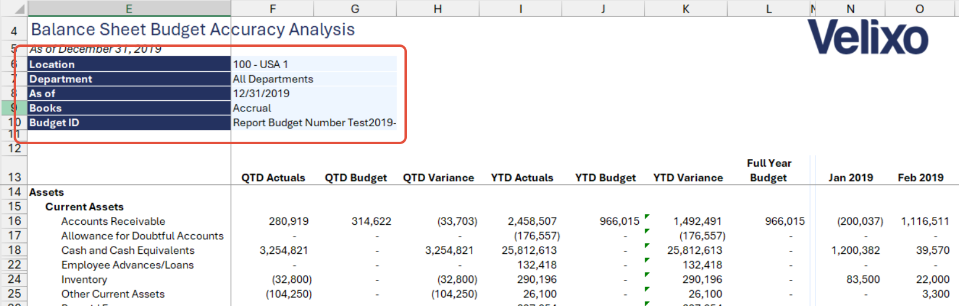Screen dimensions: 959x306
Task: Click the select-all corner triangle
Action: pos(19,8)
